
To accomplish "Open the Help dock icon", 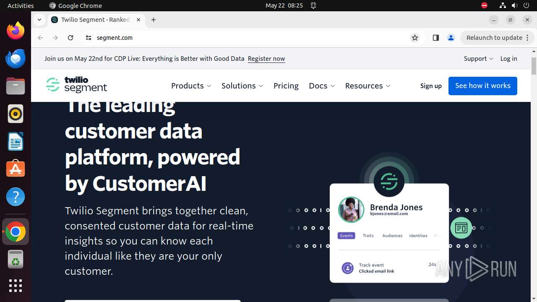I will [16, 197].
